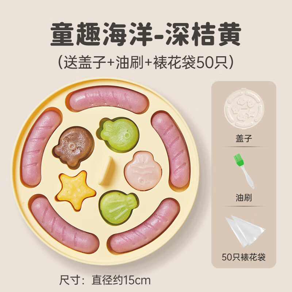The width and height of the screenshot is (292, 292).
Task: Click the title 童趣海洋-深桔黄
Action: [x=146, y=34]
